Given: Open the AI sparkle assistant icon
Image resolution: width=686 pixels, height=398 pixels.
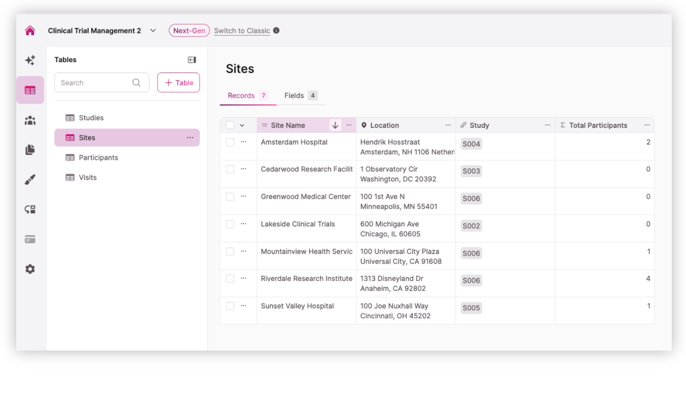Looking at the screenshot, I should click(x=30, y=60).
